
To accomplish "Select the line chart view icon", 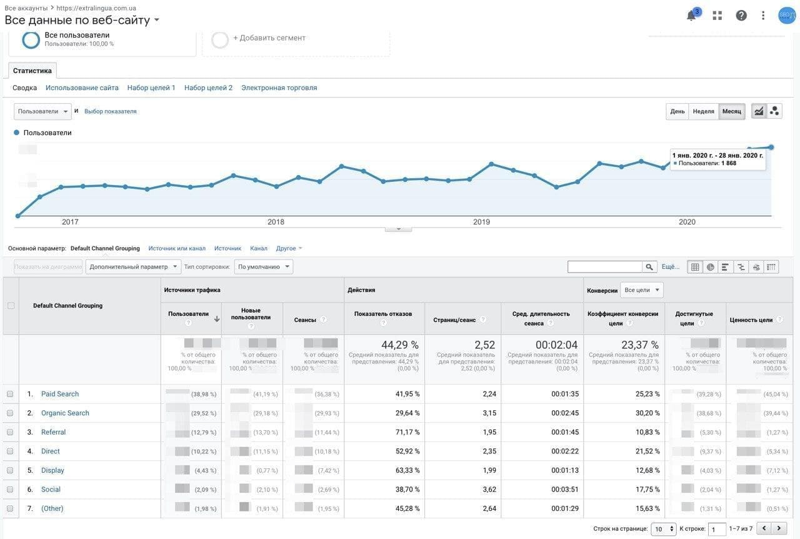I will click(x=759, y=111).
